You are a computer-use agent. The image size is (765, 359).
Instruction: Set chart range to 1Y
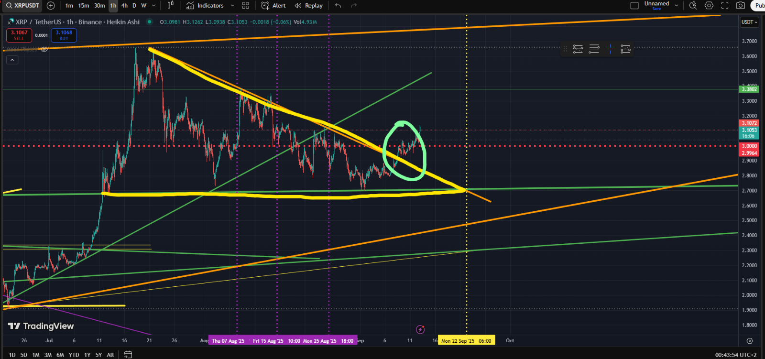coord(87,355)
